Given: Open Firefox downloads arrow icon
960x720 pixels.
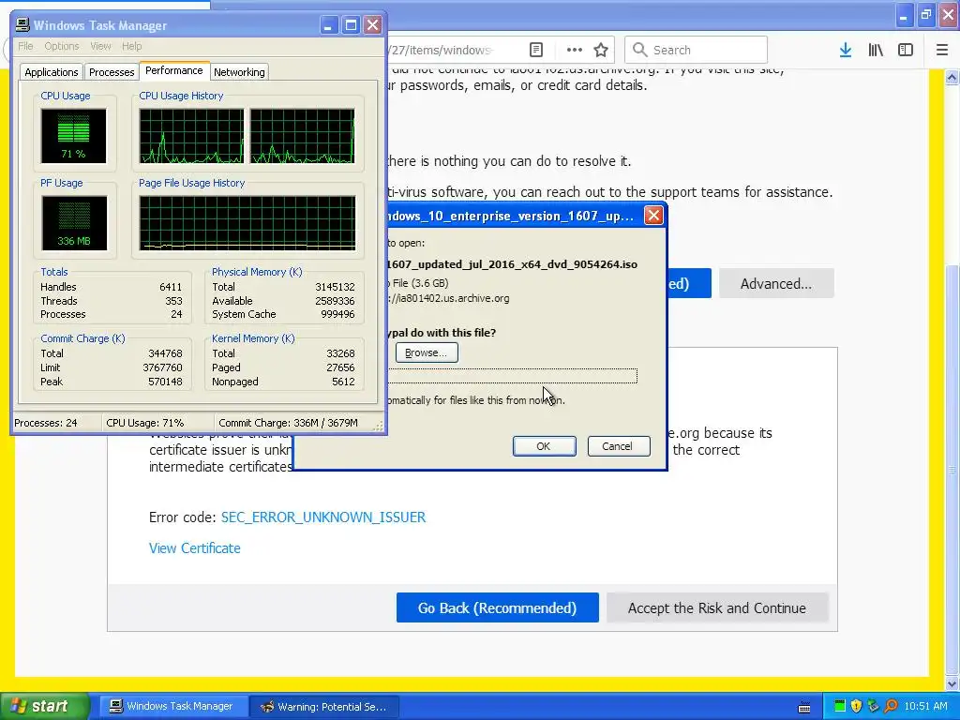Looking at the screenshot, I should click(x=846, y=50).
